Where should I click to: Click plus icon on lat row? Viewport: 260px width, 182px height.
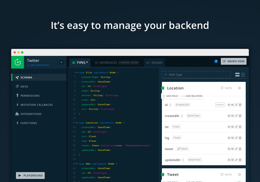[229, 127]
